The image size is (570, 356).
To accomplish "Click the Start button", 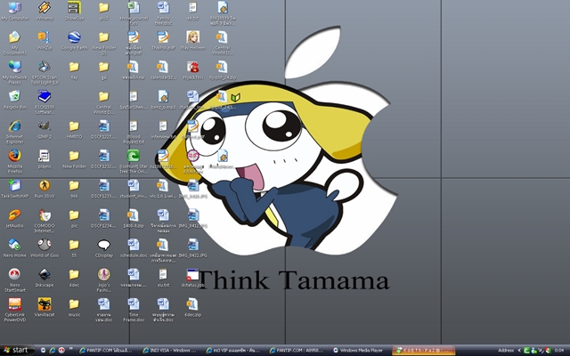I will click(x=17, y=350).
